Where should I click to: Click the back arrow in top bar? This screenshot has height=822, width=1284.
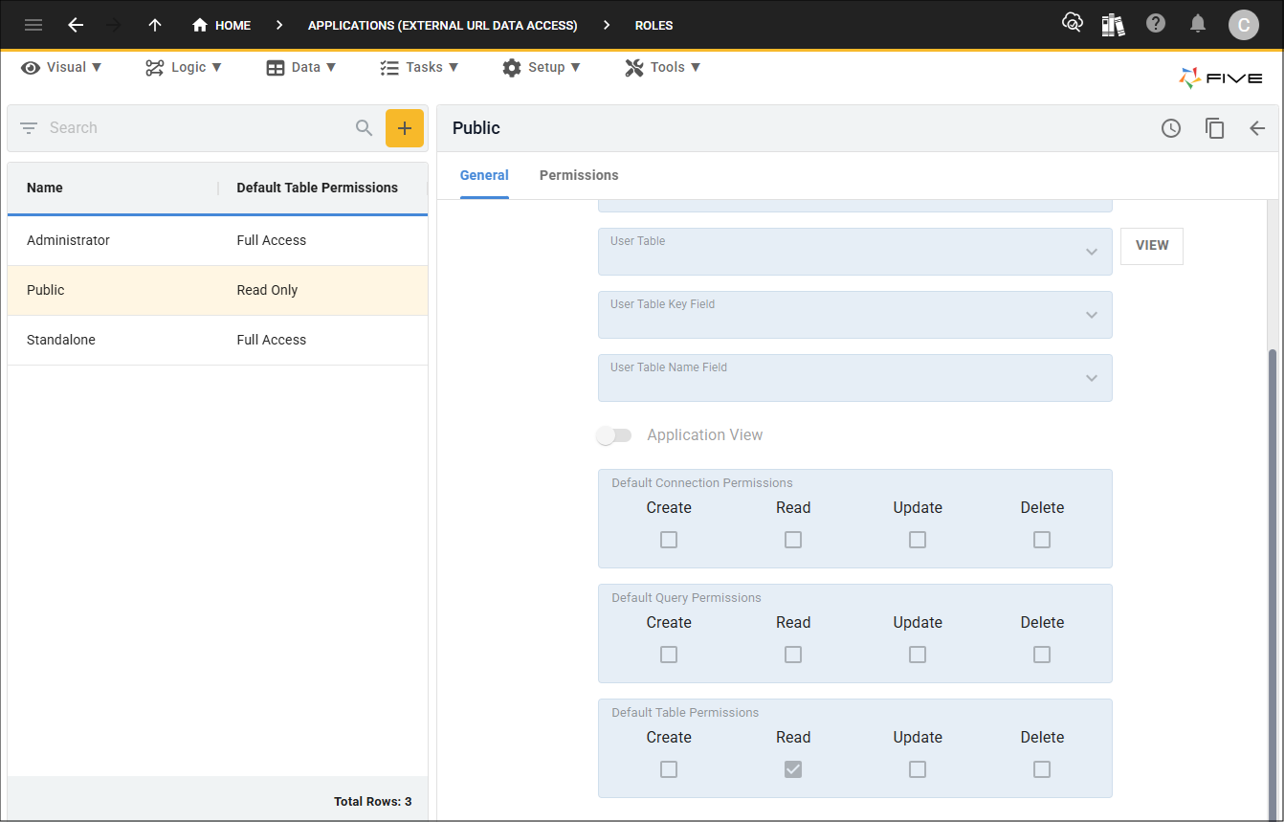(x=76, y=25)
